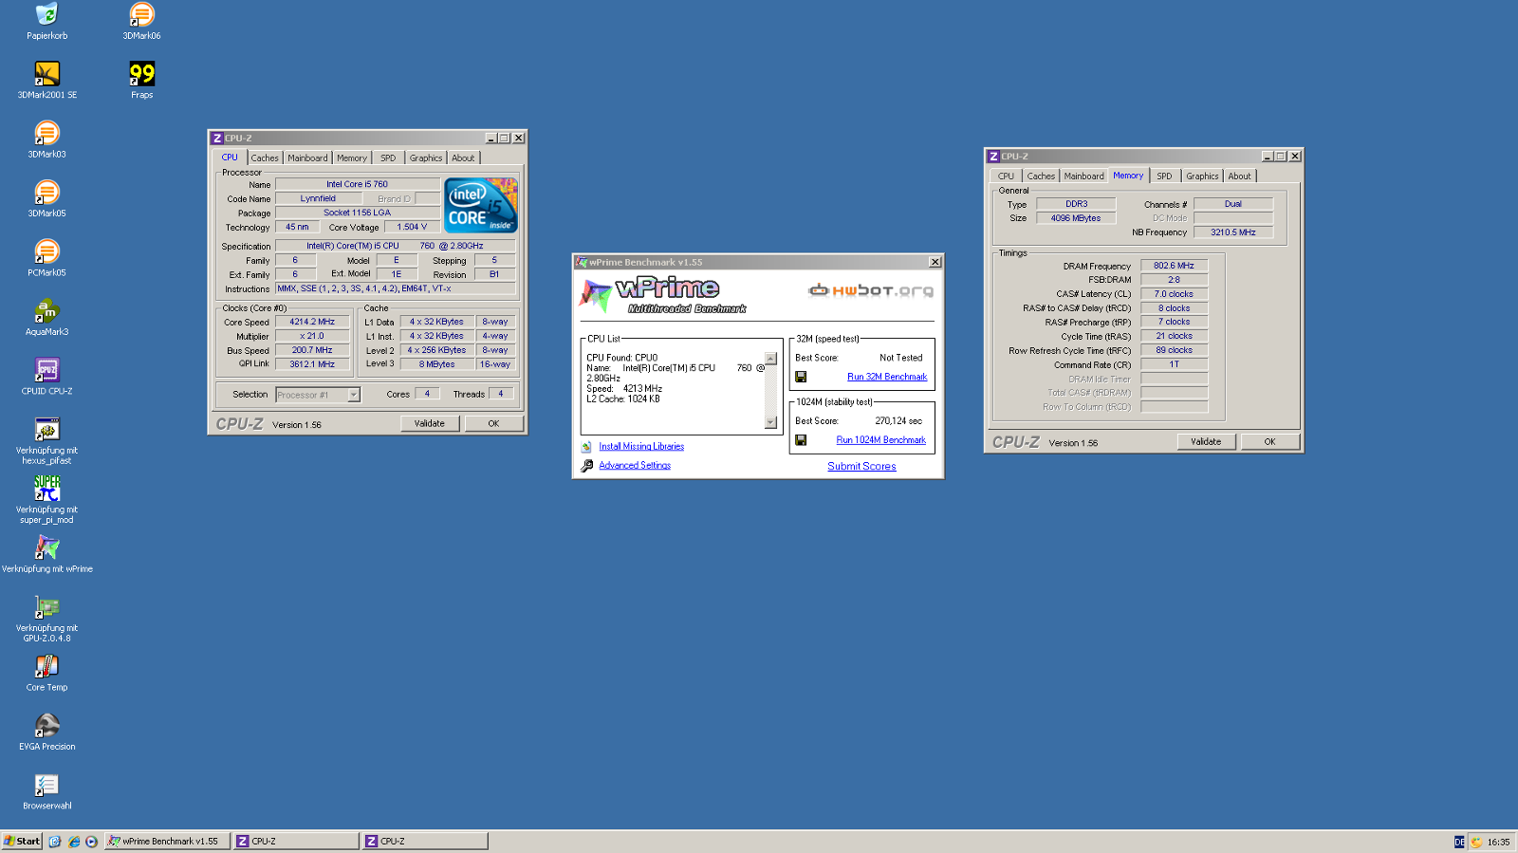Click the Install Missing Libraries icon
Image resolution: width=1518 pixels, height=853 pixels.
[586, 447]
